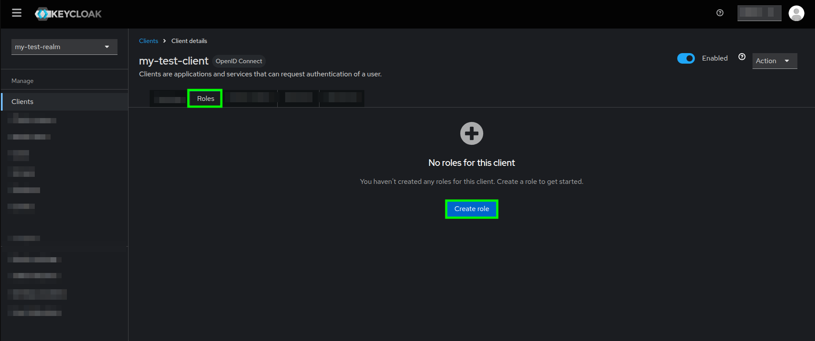This screenshot has height=341, width=815.
Task: Click the Manage section label
Action: [x=22, y=81]
